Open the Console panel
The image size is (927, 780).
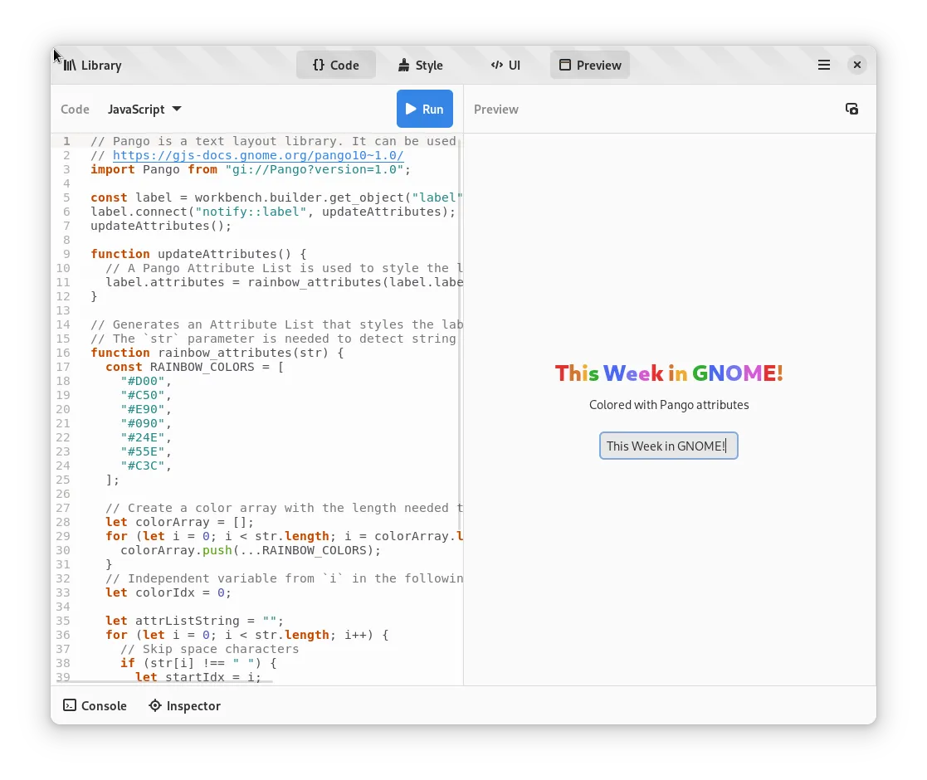tap(95, 706)
